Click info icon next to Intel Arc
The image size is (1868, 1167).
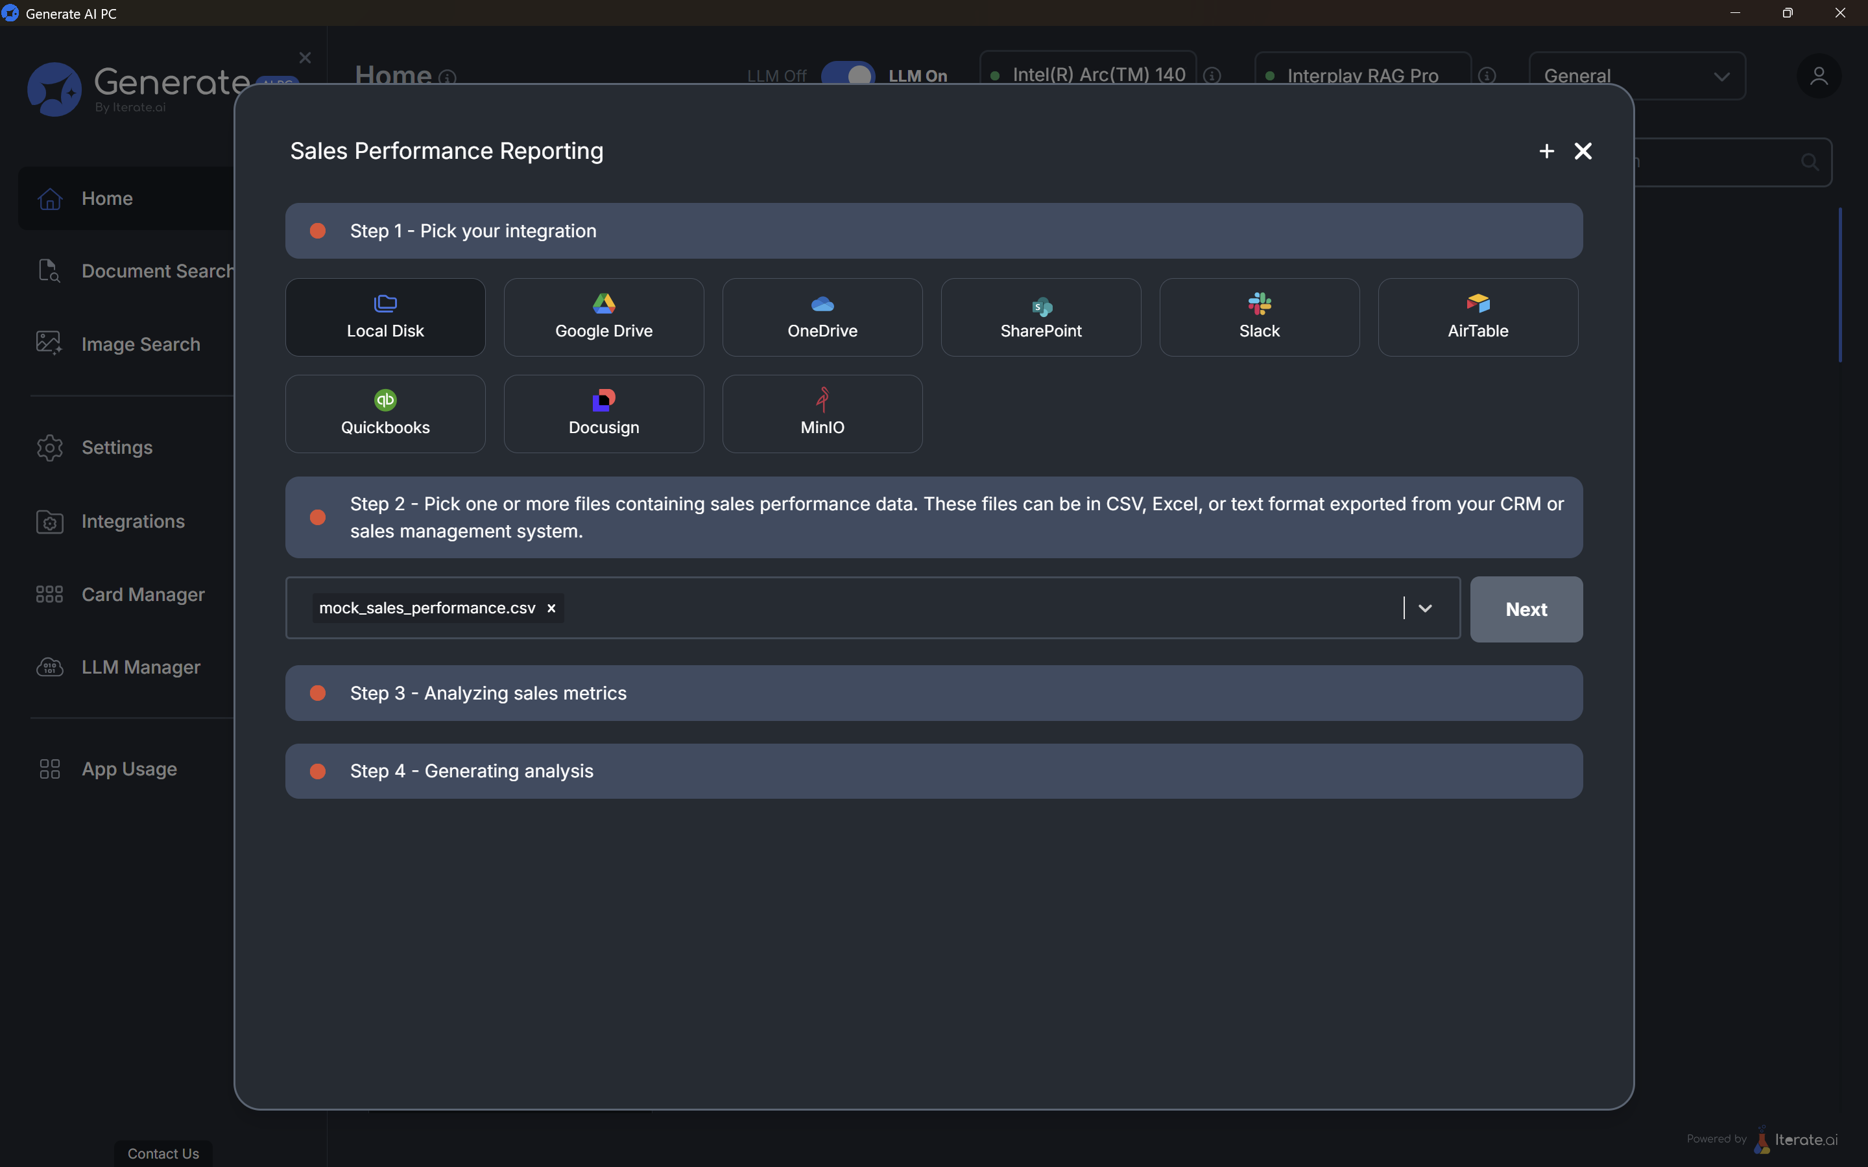tap(1213, 76)
